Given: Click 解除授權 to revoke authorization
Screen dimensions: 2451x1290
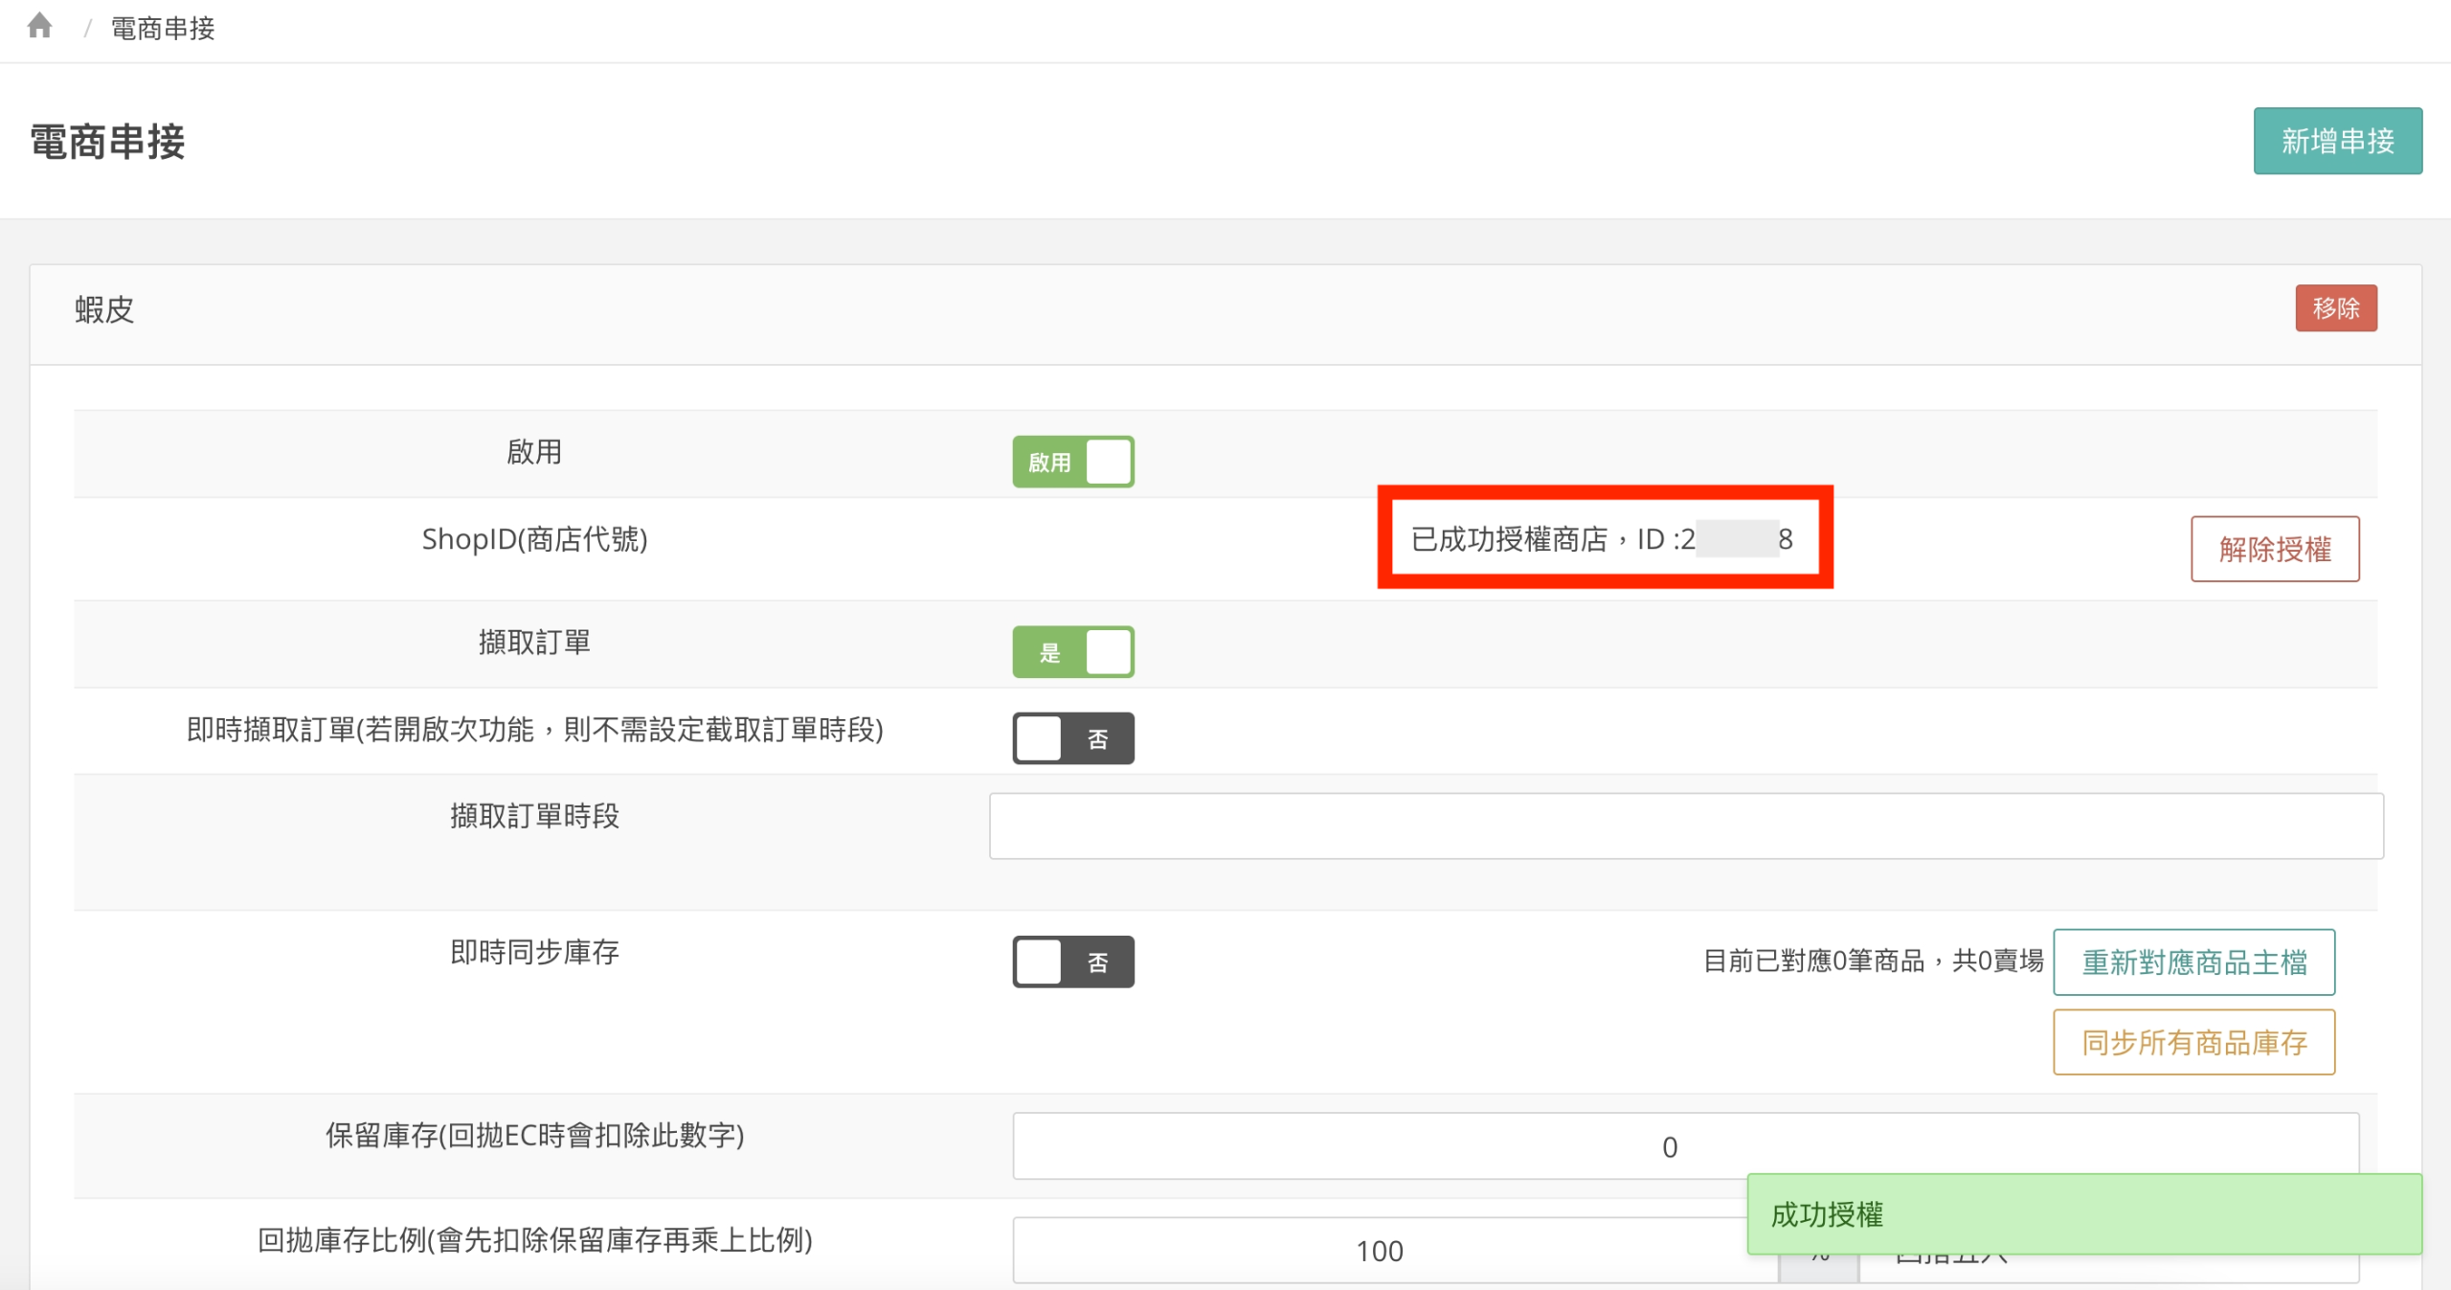Looking at the screenshot, I should pos(2274,549).
